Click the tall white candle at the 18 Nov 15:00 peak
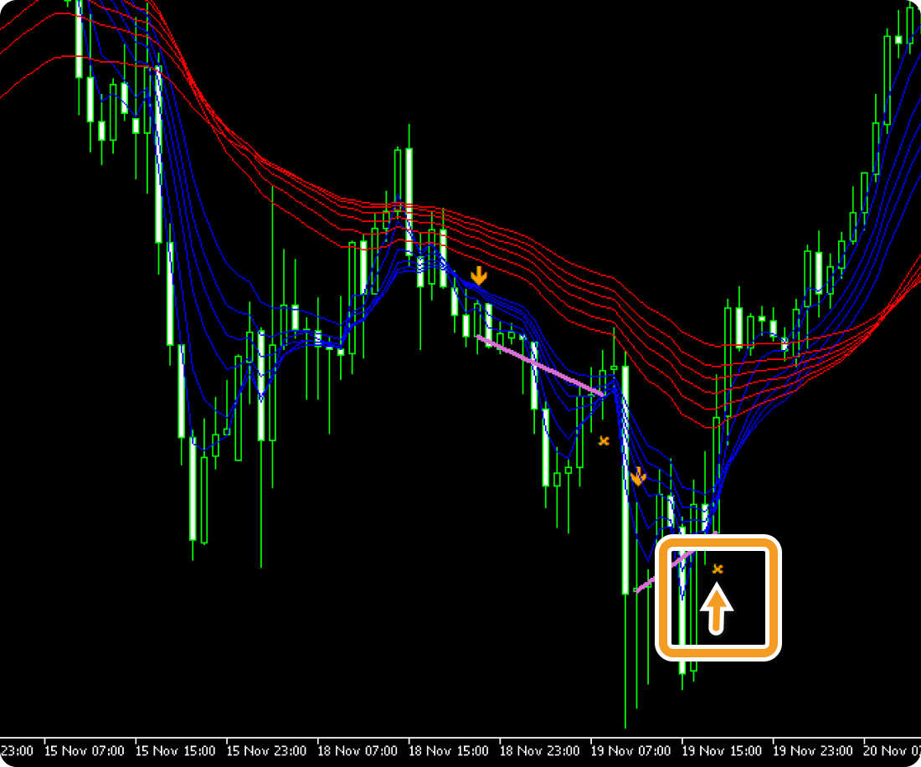The height and width of the screenshot is (767, 921). [409, 201]
